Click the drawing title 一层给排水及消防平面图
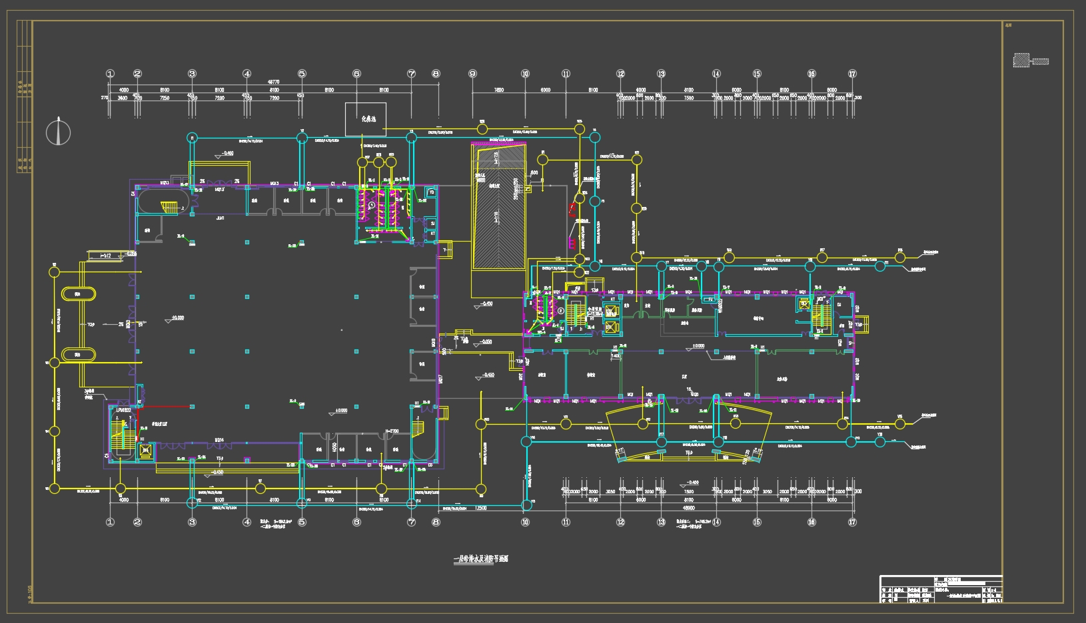 coord(480,559)
